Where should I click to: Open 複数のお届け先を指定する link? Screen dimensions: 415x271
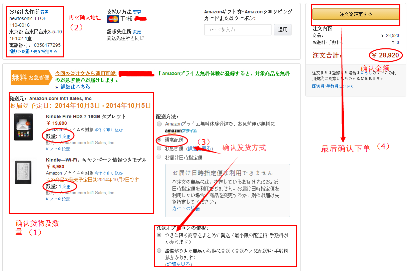click(33, 51)
